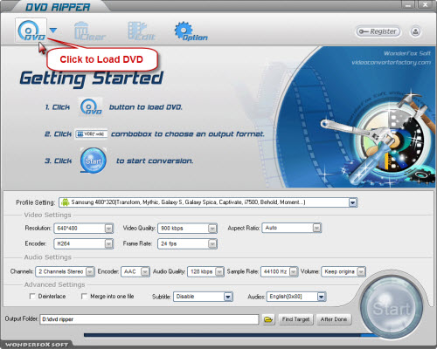Open the Channels dropdown
The image size is (437, 349).
[90, 271]
